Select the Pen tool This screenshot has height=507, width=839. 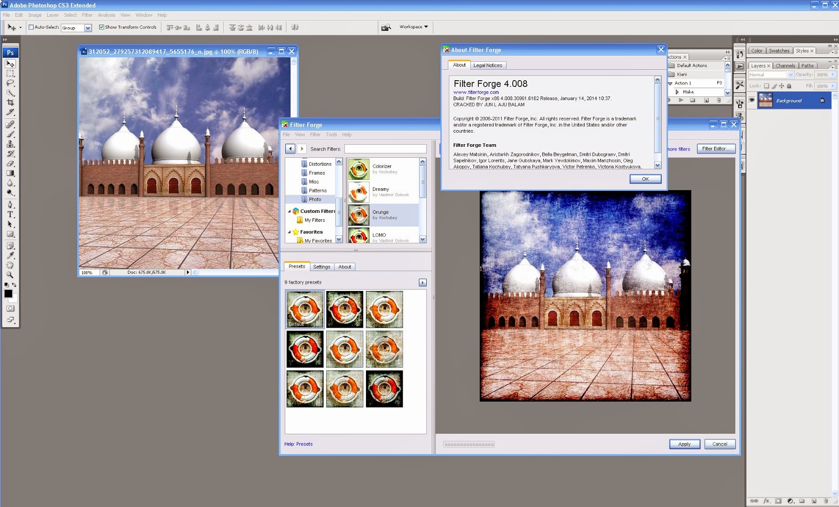pyautogui.click(x=10, y=204)
